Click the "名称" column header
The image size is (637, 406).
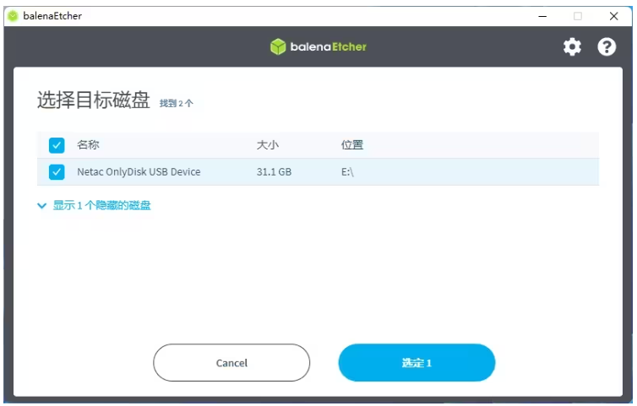click(88, 145)
